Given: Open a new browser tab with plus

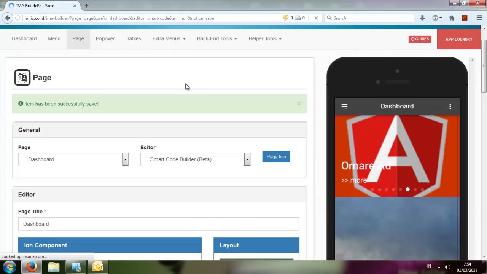Looking at the screenshot, I should point(86,6).
